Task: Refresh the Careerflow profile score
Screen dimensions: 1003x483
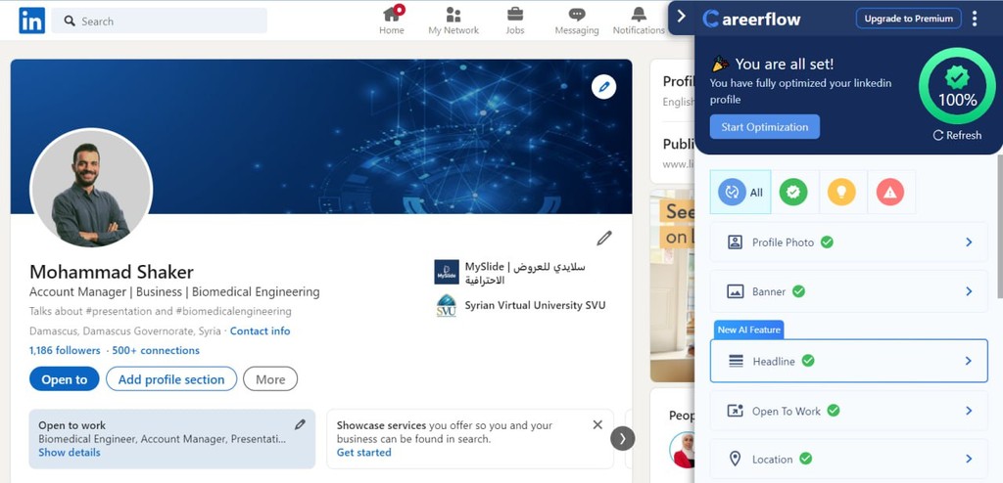Action: 957,136
